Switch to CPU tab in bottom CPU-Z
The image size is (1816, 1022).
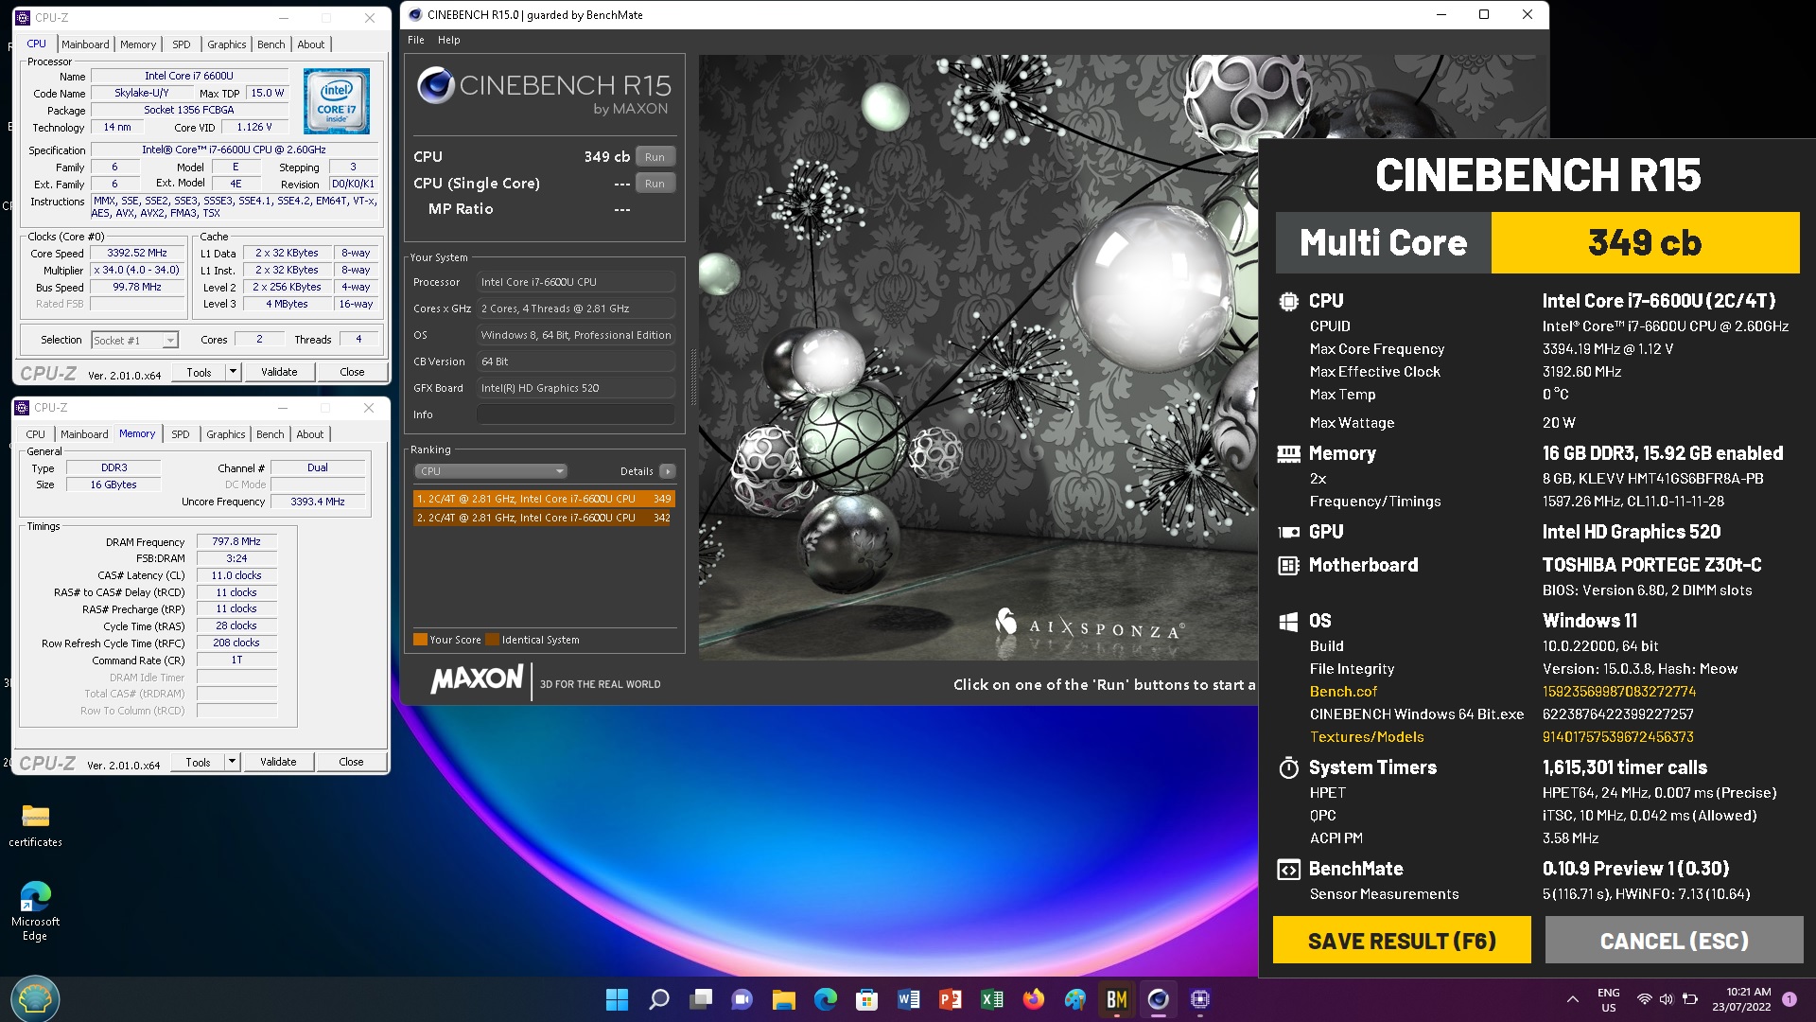35,434
